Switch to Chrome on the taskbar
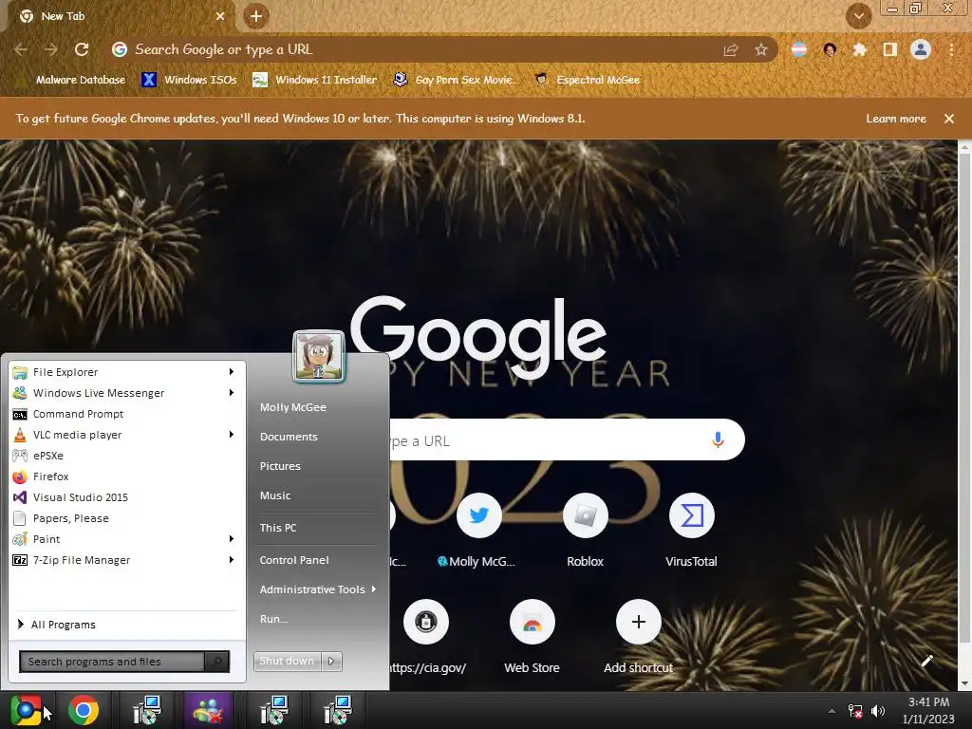 (x=84, y=710)
